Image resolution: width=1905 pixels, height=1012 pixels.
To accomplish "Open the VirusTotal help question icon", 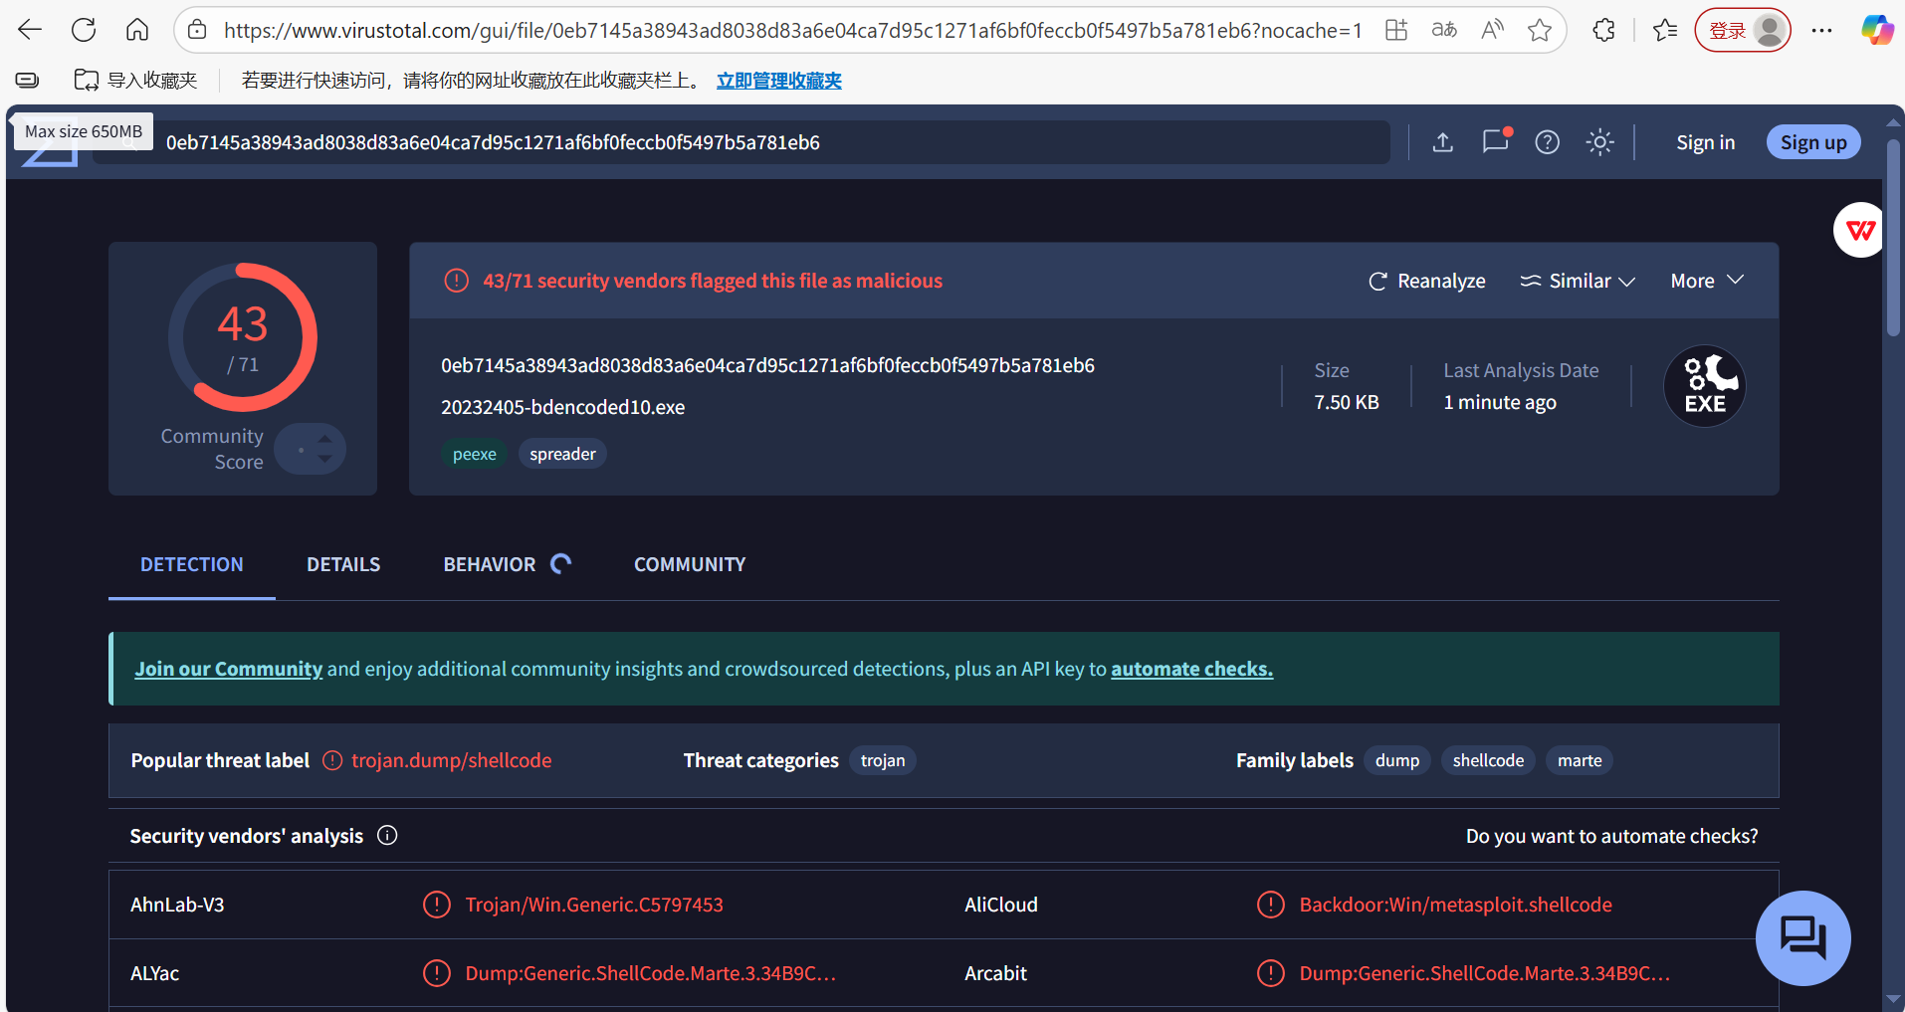I will (x=1548, y=142).
